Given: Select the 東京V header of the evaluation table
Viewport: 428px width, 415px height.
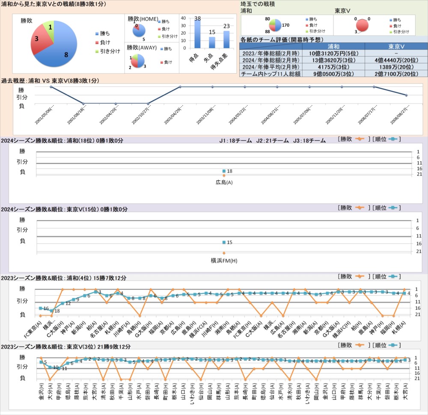Looking at the screenshot, I should click(396, 46).
